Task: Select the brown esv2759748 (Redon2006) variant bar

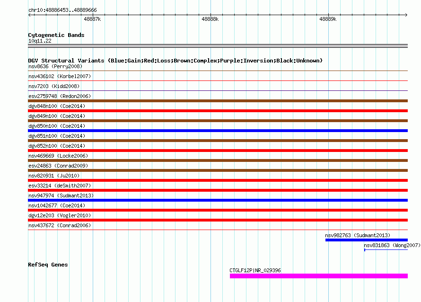Action: point(218,101)
